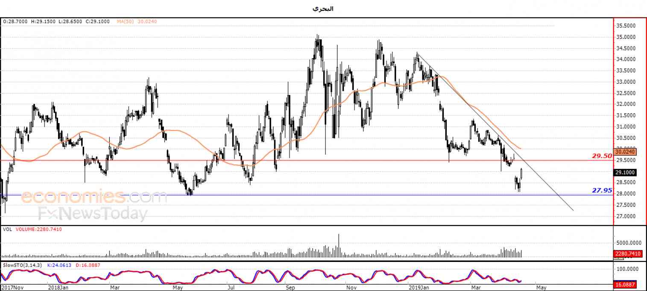Image resolution: width=647 pixels, height=291 pixels.
Task: Select the open value O:28.7000
Action: [x=15, y=21]
